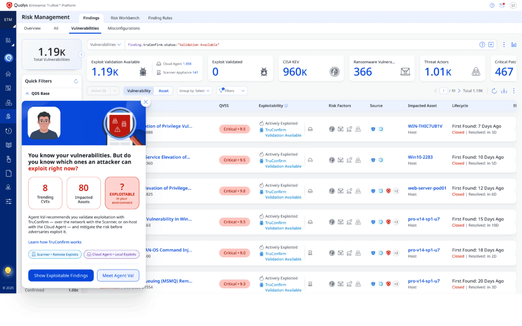Open the help icon in the top header
522x326 pixels.
click(x=492, y=5)
